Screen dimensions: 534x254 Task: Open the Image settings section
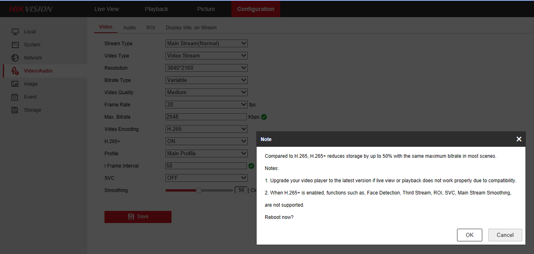coord(15,84)
